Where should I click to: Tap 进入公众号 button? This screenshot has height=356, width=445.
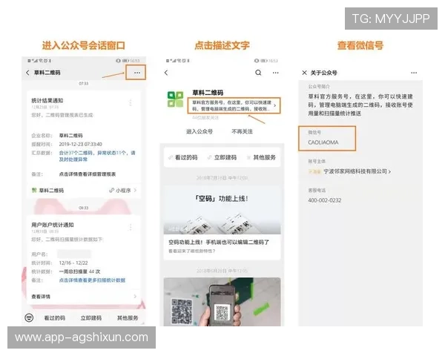coord(200,131)
